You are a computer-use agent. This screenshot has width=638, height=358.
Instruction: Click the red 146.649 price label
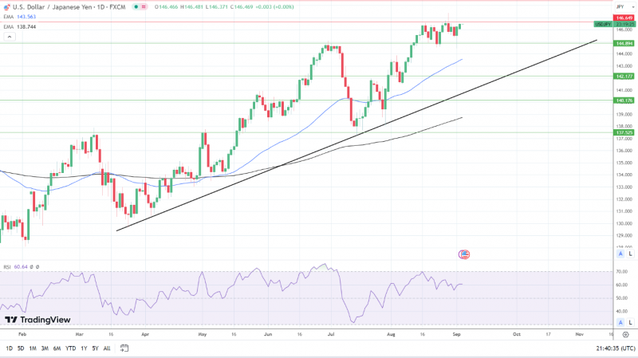(624, 18)
